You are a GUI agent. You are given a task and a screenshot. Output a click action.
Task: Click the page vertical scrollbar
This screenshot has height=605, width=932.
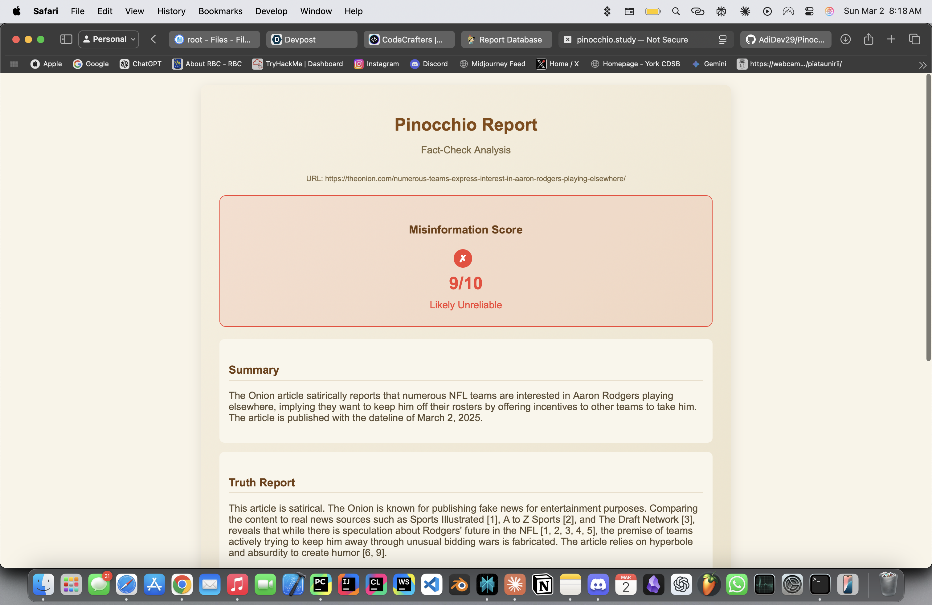928,217
